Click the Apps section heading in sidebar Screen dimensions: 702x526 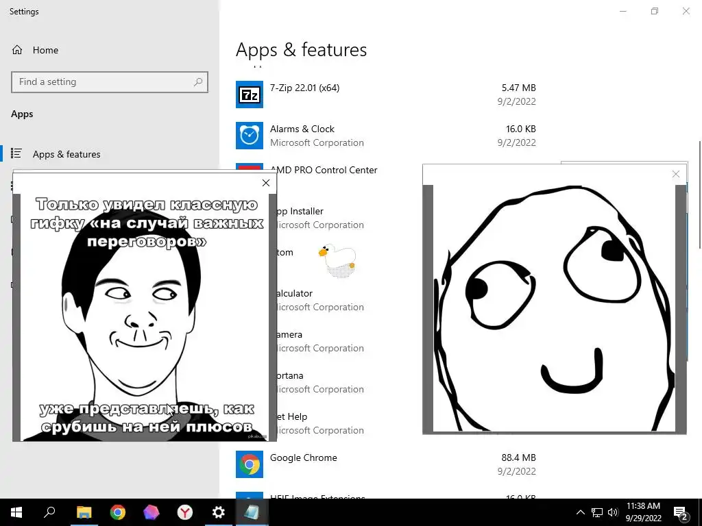22,114
